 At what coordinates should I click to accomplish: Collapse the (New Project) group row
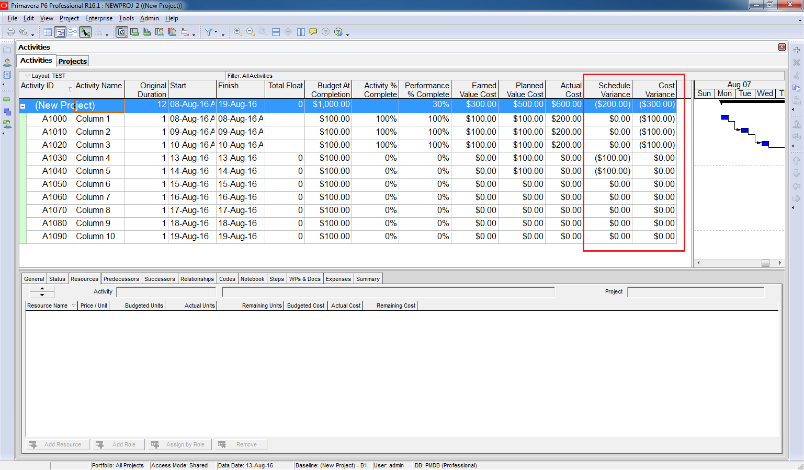pos(23,106)
